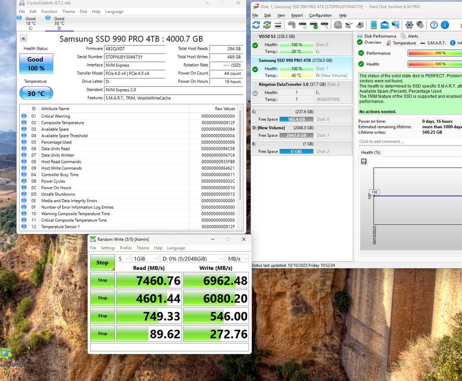Click the send email report envelope icon
462x381 pixels.
(385, 25)
